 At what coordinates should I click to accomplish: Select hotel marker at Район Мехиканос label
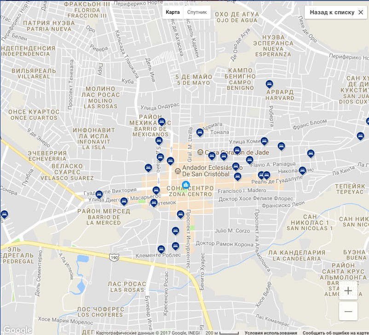coord(161,122)
